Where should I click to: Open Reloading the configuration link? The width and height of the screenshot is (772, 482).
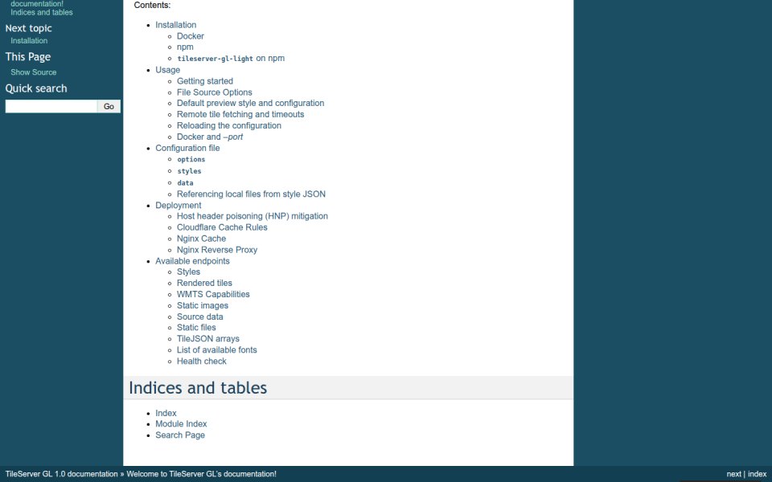coord(229,125)
